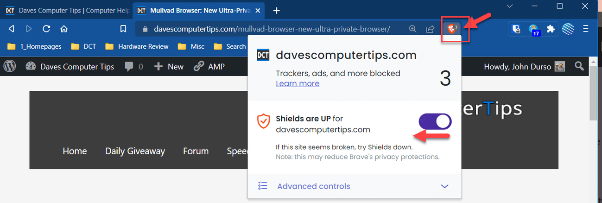Open the extension with 17 badge
This screenshot has height=203, width=602.
(534, 30)
